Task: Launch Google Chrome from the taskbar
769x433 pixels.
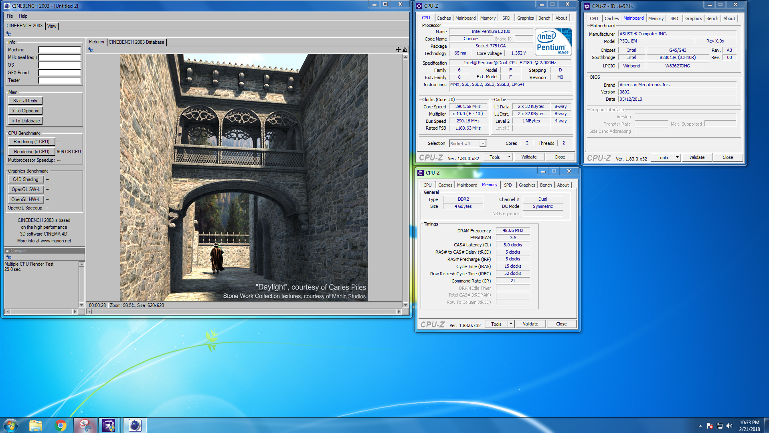Action: (61, 425)
